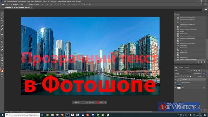Image resolution: width=208 pixels, height=117 pixels.
Task: Open the layer opacity value dropdown
Action: (x=204, y=73)
